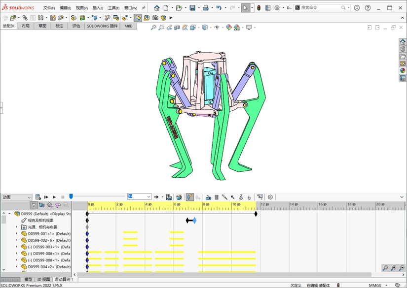Click the 模型 bottom tab
Screen dimensions: 407x288
click(x=29, y=279)
